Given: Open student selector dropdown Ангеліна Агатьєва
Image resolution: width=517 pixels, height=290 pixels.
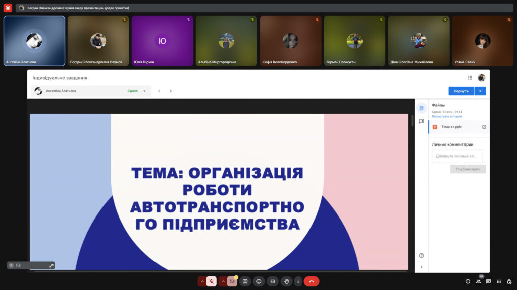Looking at the screenshot, I should point(91,91).
